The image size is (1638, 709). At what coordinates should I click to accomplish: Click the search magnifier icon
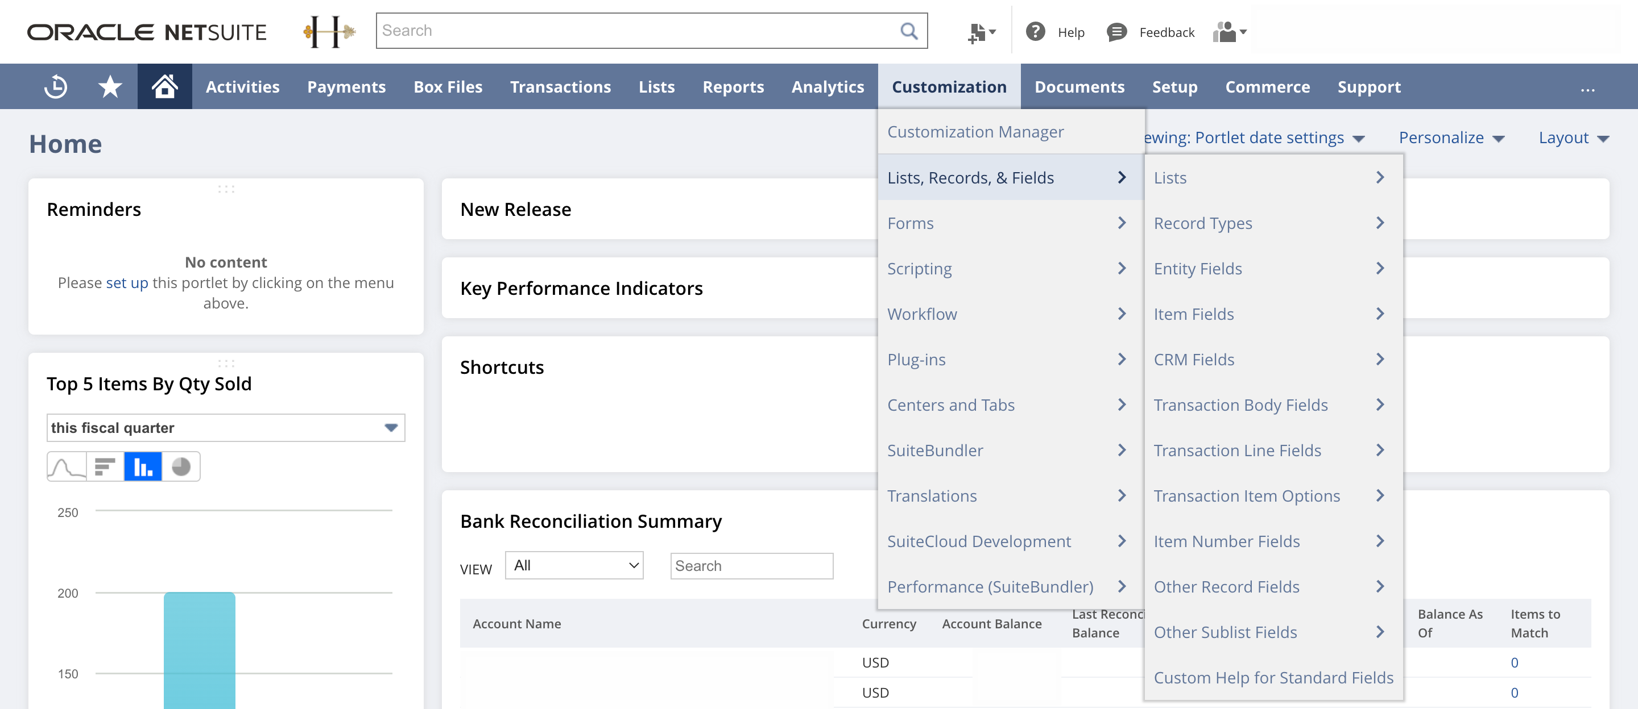point(909,31)
